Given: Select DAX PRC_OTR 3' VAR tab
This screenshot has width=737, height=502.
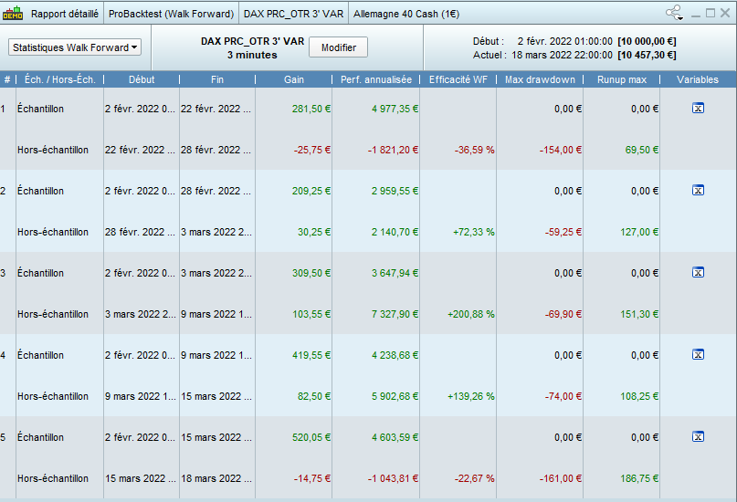Looking at the screenshot, I should coord(293,14).
